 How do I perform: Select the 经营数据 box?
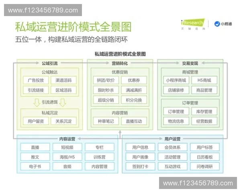(204, 121)
